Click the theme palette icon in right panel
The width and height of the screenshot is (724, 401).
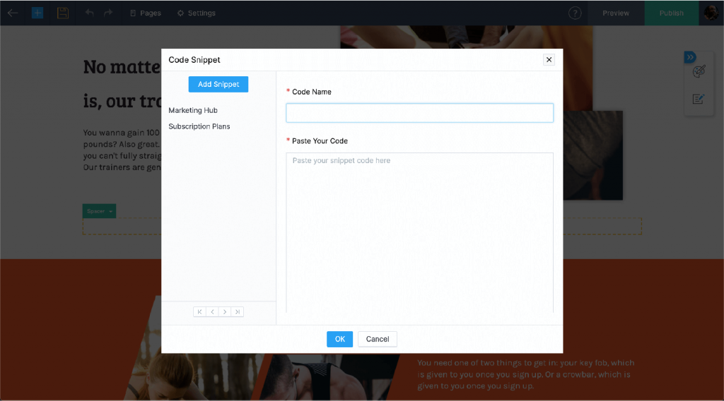pyautogui.click(x=699, y=72)
